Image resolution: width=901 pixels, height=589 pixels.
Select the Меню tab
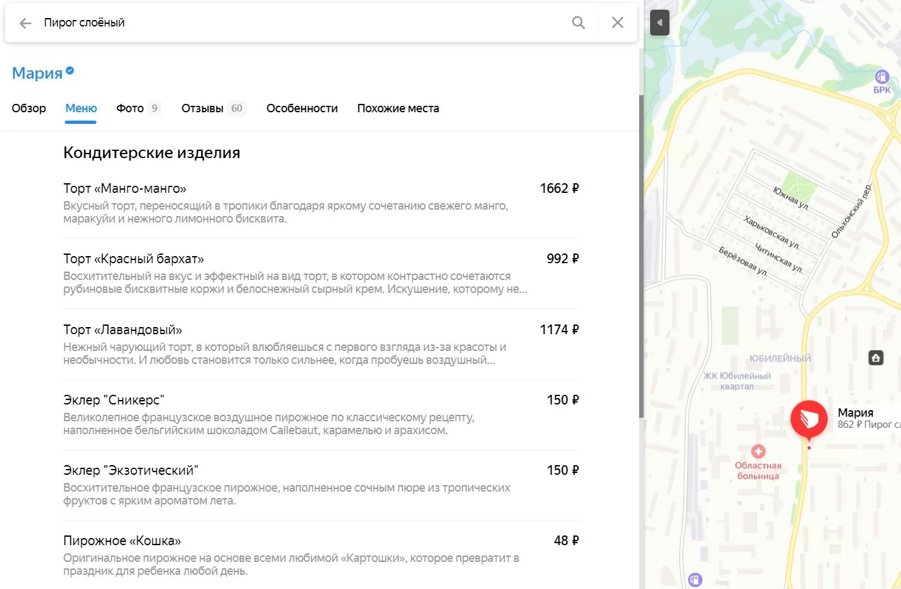pos(81,108)
